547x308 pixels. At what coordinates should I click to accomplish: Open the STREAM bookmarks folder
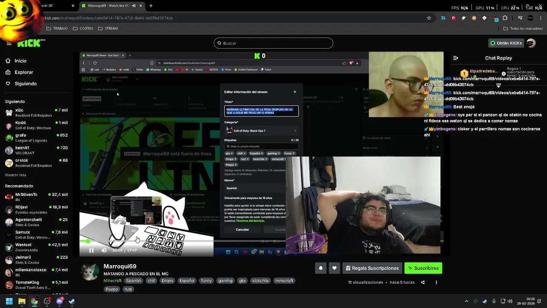(108, 28)
